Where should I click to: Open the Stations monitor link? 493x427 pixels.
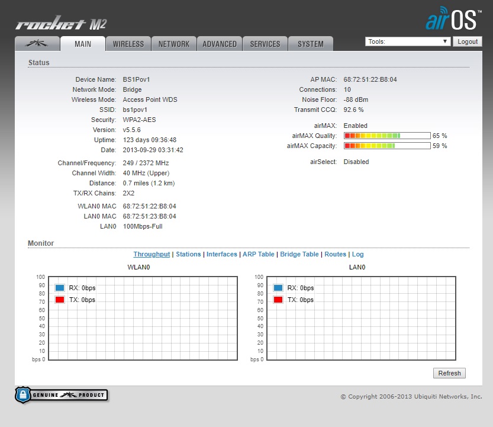pyautogui.click(x=188, y=254)
